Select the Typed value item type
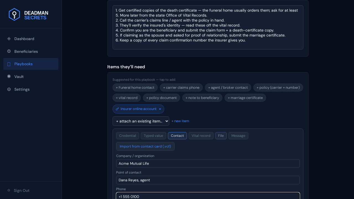 153,136
